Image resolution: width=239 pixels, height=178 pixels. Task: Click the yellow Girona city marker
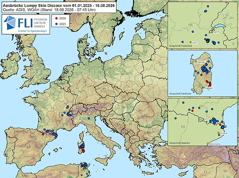click(219, 133)
